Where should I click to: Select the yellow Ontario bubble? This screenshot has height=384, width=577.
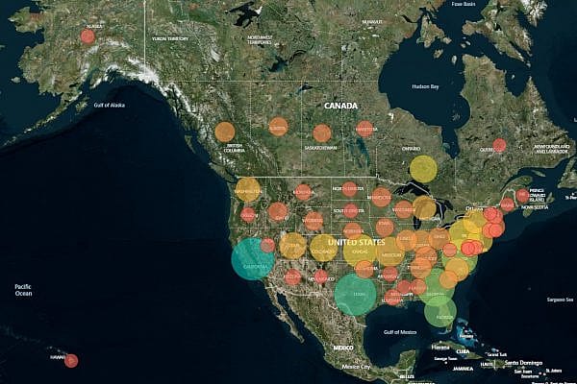tap(423, 169)
